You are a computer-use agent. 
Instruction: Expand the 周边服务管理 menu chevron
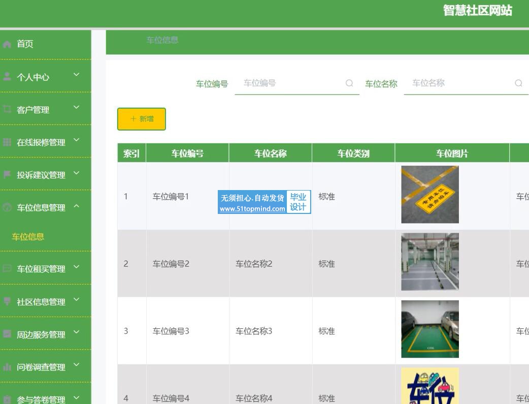click(x=77, y=332)
